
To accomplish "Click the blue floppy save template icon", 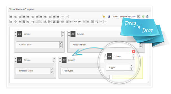I will [x=109, y=17].
